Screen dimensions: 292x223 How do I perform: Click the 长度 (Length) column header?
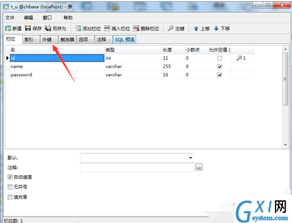173,50
